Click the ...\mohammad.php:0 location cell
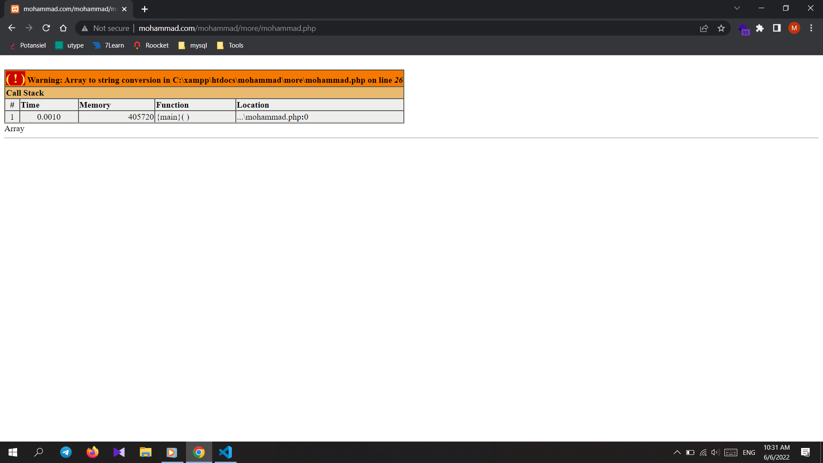823x463 pixels. (320, 117)
